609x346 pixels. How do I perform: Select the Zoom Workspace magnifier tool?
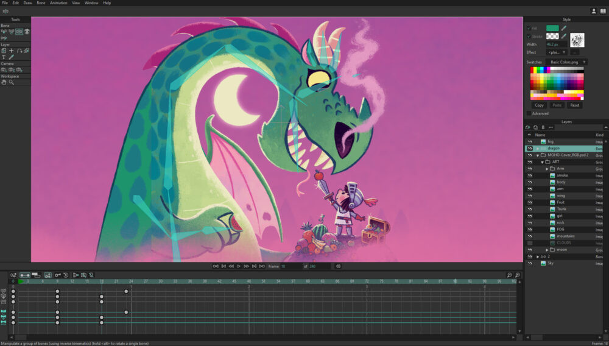(x=12, y=82)
